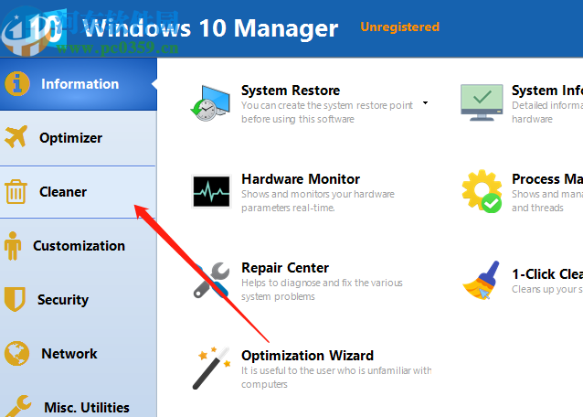Image resolution: width=583 pixels, height=417 pixels.
Task: Launch Process Manager title link
Action: point(547,179)
